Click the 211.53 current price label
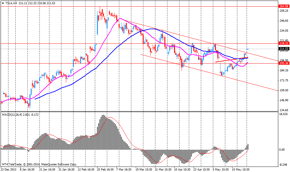 click(284, 49)
